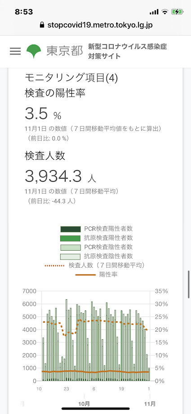
Task: Select the 10月 marker on timeline
Action: pyautogui.click(x=84, y=404)
